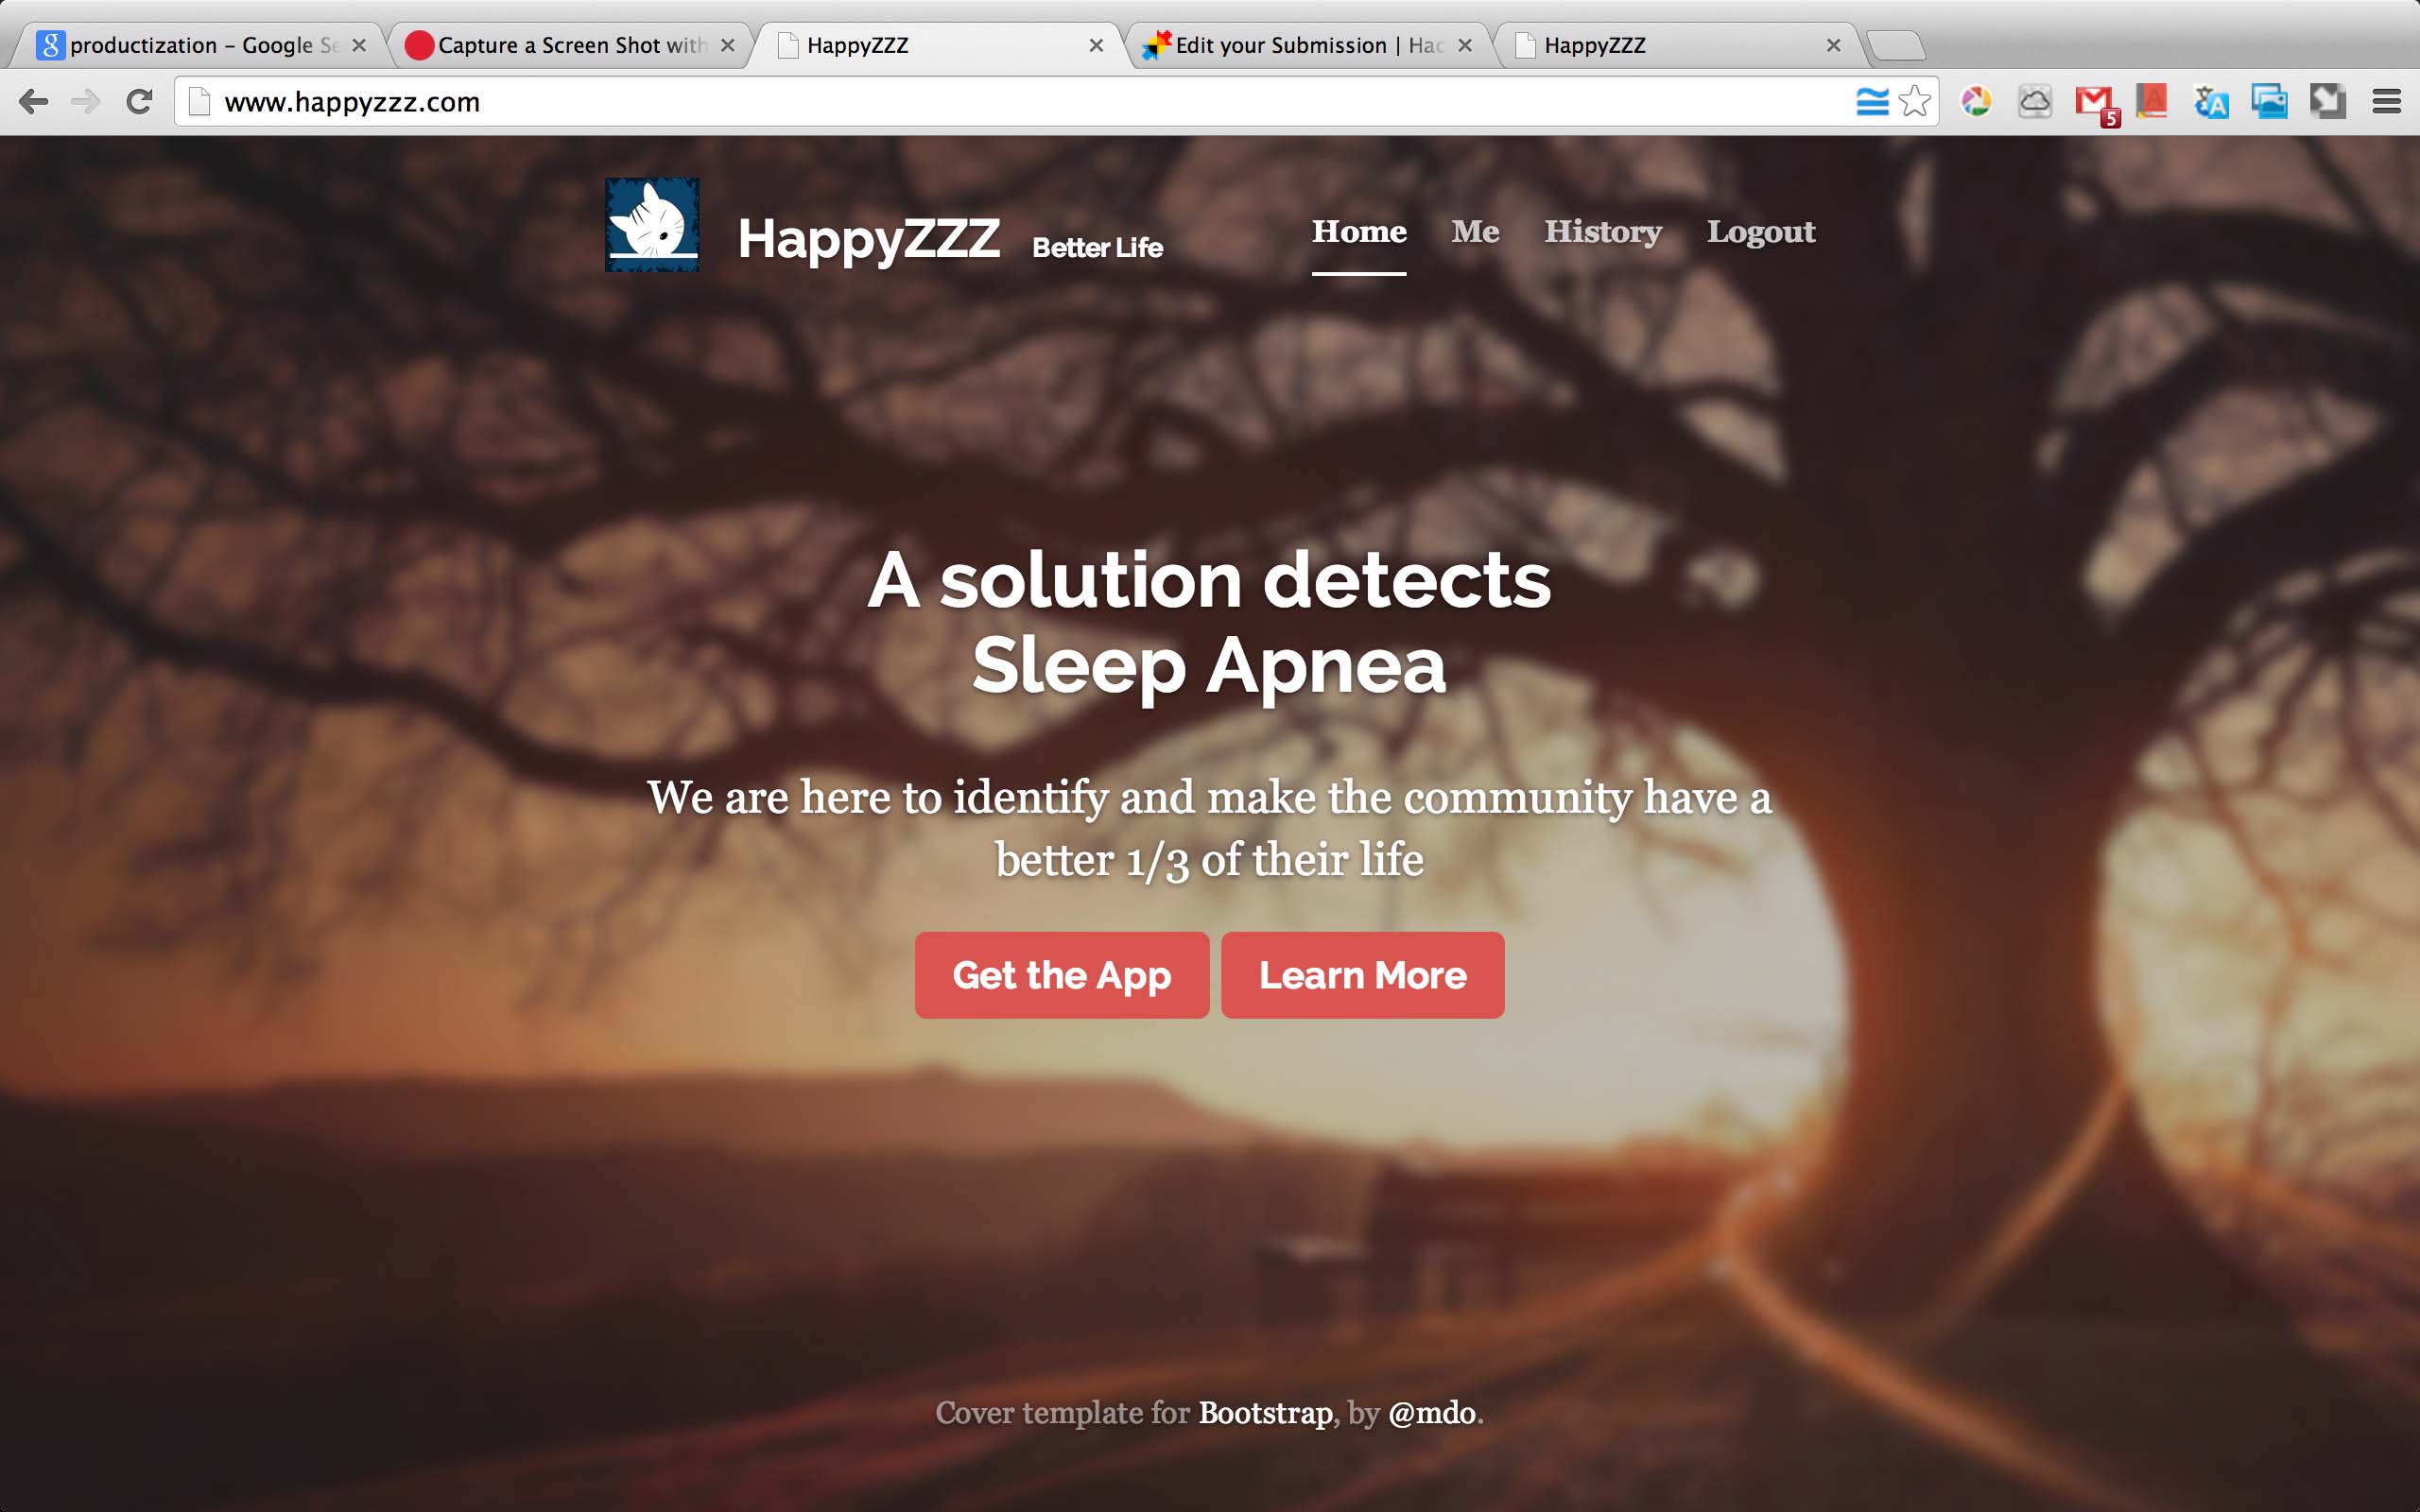
Task: Bookmark this page with the star icon
Action: pos(1914,101)
